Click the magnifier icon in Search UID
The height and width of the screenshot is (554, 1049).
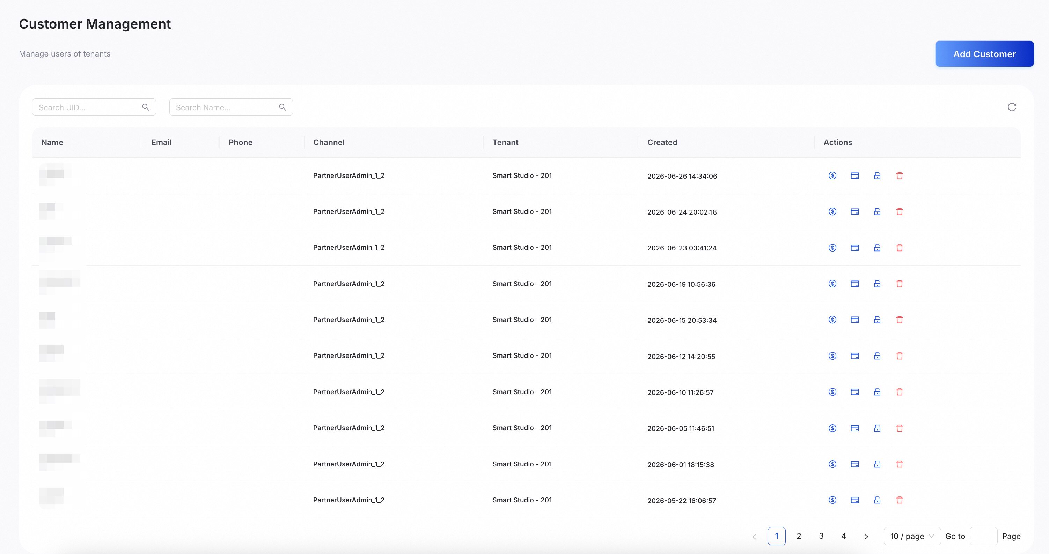click(x=145, y=107)
